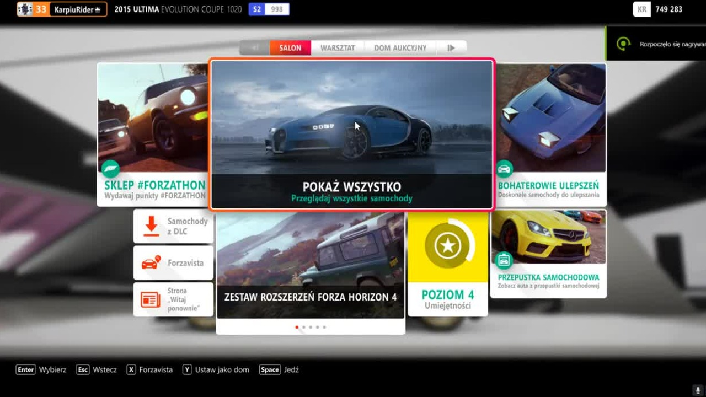Click the Strona Witaj ponownie news icon

coord(151,299)
